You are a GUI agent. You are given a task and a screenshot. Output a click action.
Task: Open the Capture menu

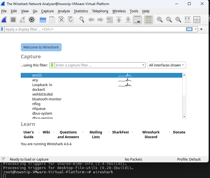(x=47, y=11)
